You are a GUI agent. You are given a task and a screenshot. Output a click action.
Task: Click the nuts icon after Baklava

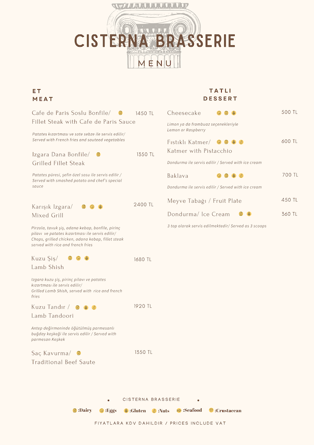241,175
